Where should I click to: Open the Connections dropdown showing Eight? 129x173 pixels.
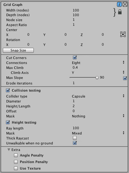(x=98, y=63)
